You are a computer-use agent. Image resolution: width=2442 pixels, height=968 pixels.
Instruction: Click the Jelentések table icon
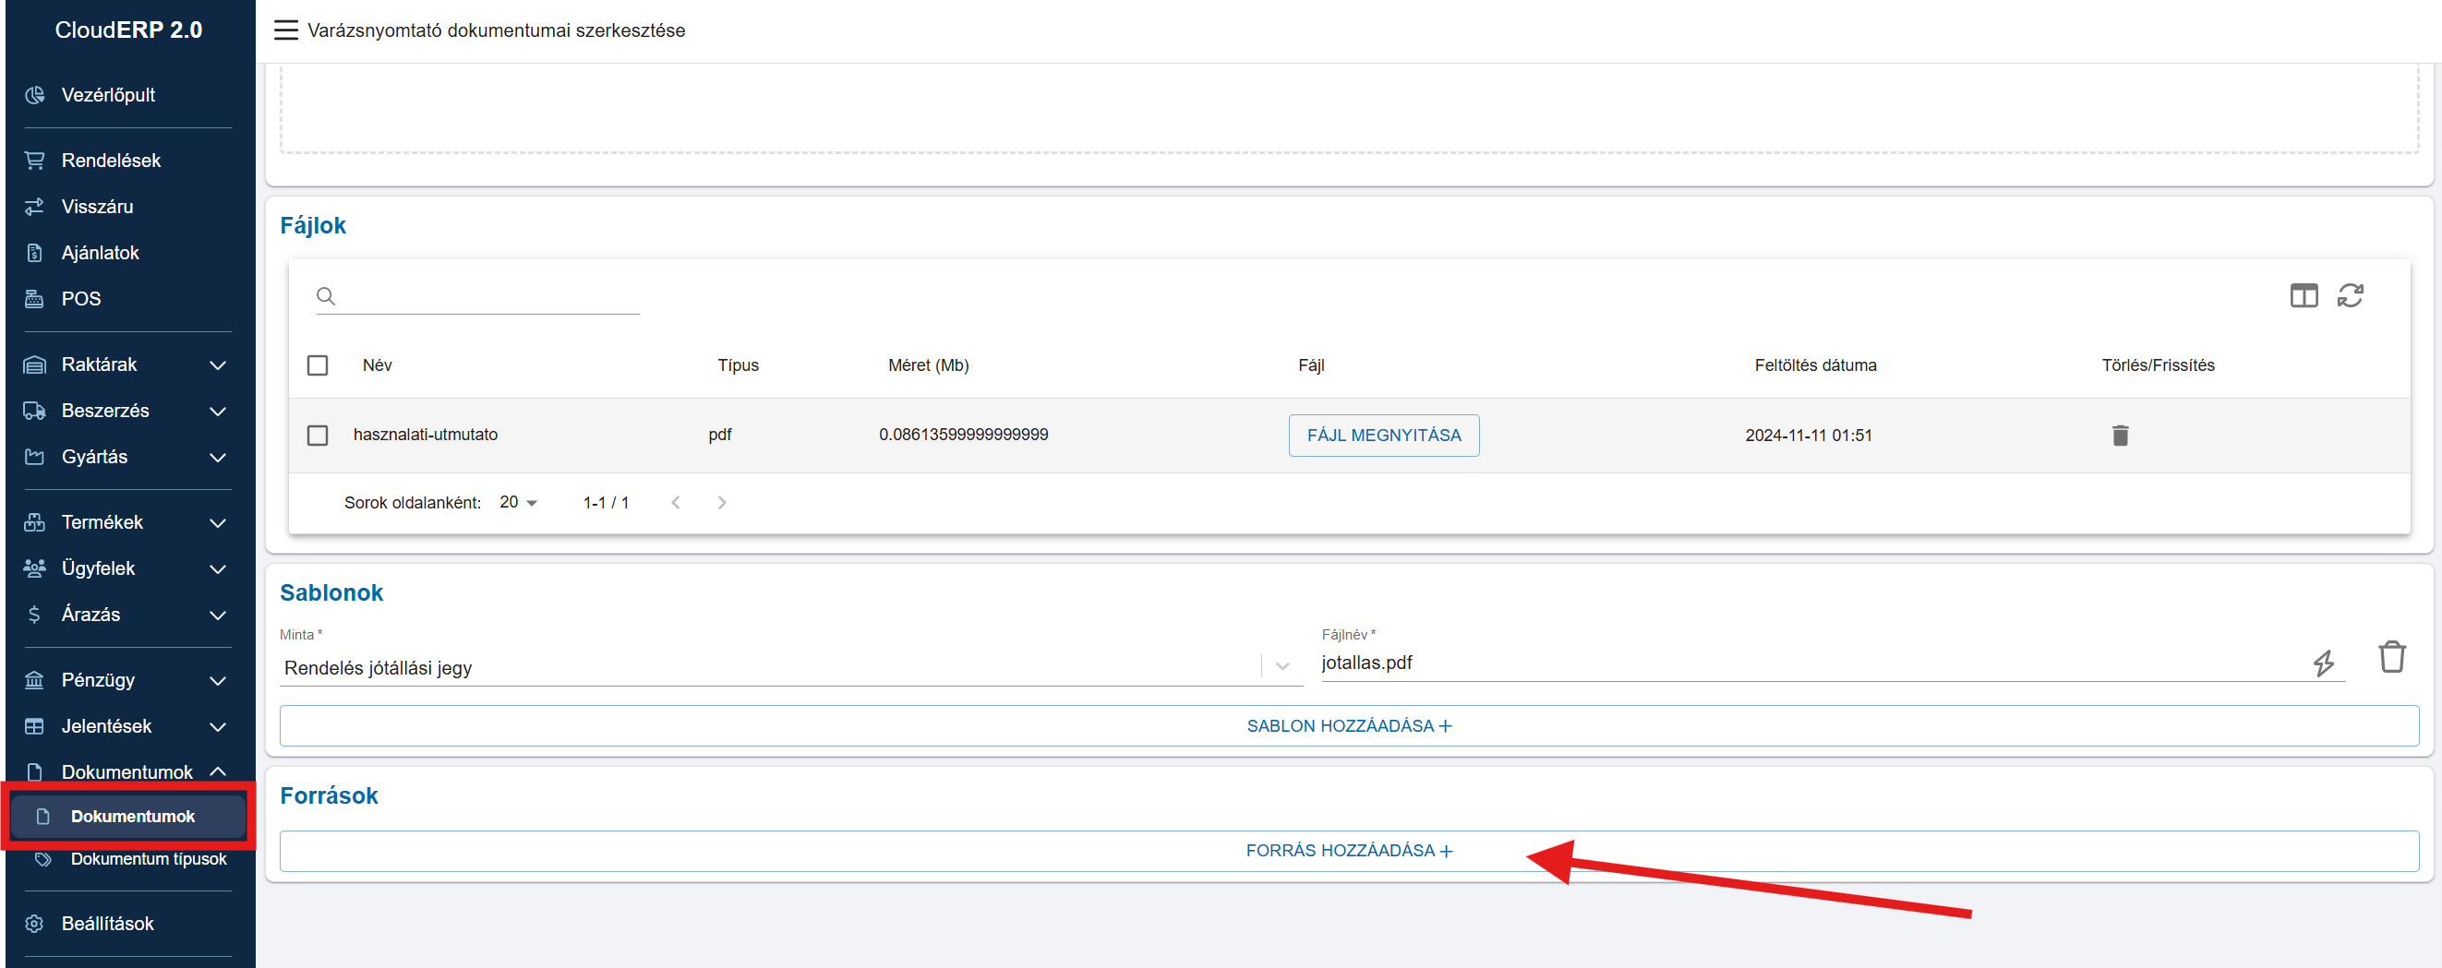tap(35, 726)
